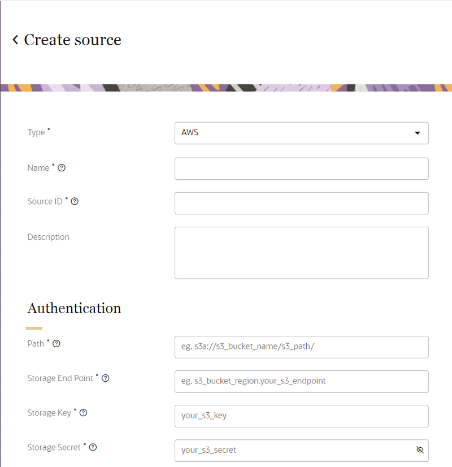The width and height of the screenshot is (452, 467).
Task: Toggle Storage Secret visibility eye icon
Action: click(419, 450)
